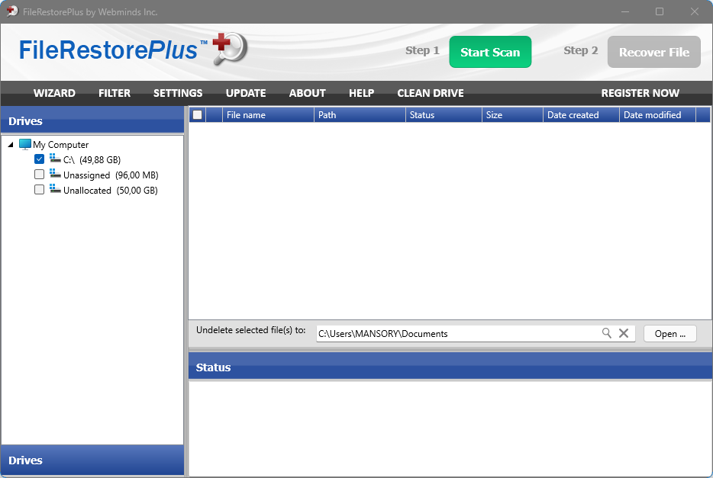713x478 pixels.
Task: Open the HELP menu item
Action: click(x=362, y=93)
